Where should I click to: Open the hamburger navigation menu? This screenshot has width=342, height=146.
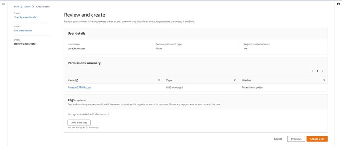tap(4, 4)
